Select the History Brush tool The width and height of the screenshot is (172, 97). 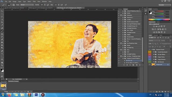tap(2, 37)
